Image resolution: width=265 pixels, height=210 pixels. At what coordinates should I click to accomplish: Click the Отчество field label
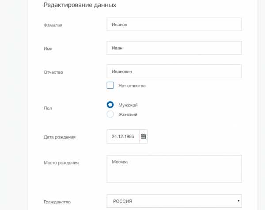53,72
